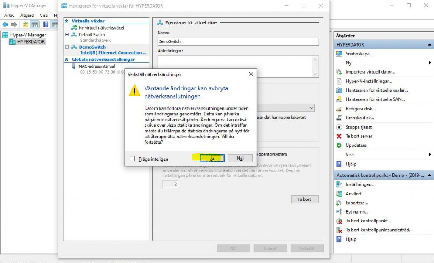Click the VLAN ID field showing 2
This screenshot has width=434, height=263.
click(170, 184)
